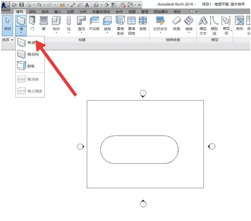Screen dimensions: 251x221
Task: Expand the 栏杆扶手 dropdown arrow
Action: pos(160,33)
